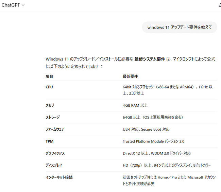
Task: Select the インターネット接続 row label
Action: (x=59, y=177)
